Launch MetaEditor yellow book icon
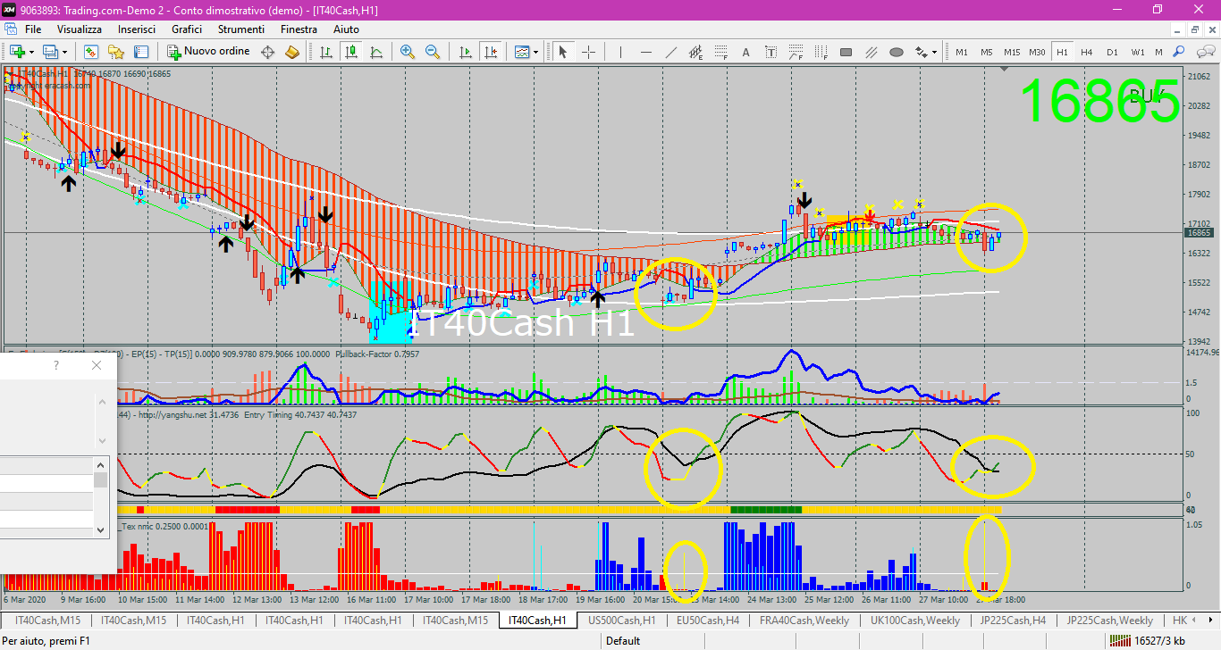This screenshot has width=1221, height=650. (x=292, y=52)
